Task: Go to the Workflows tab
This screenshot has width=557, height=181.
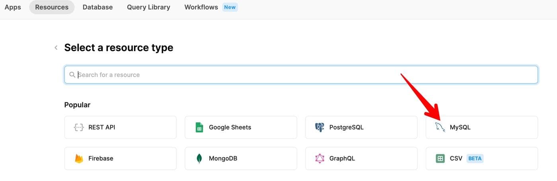Action: (x=202, y=7)
